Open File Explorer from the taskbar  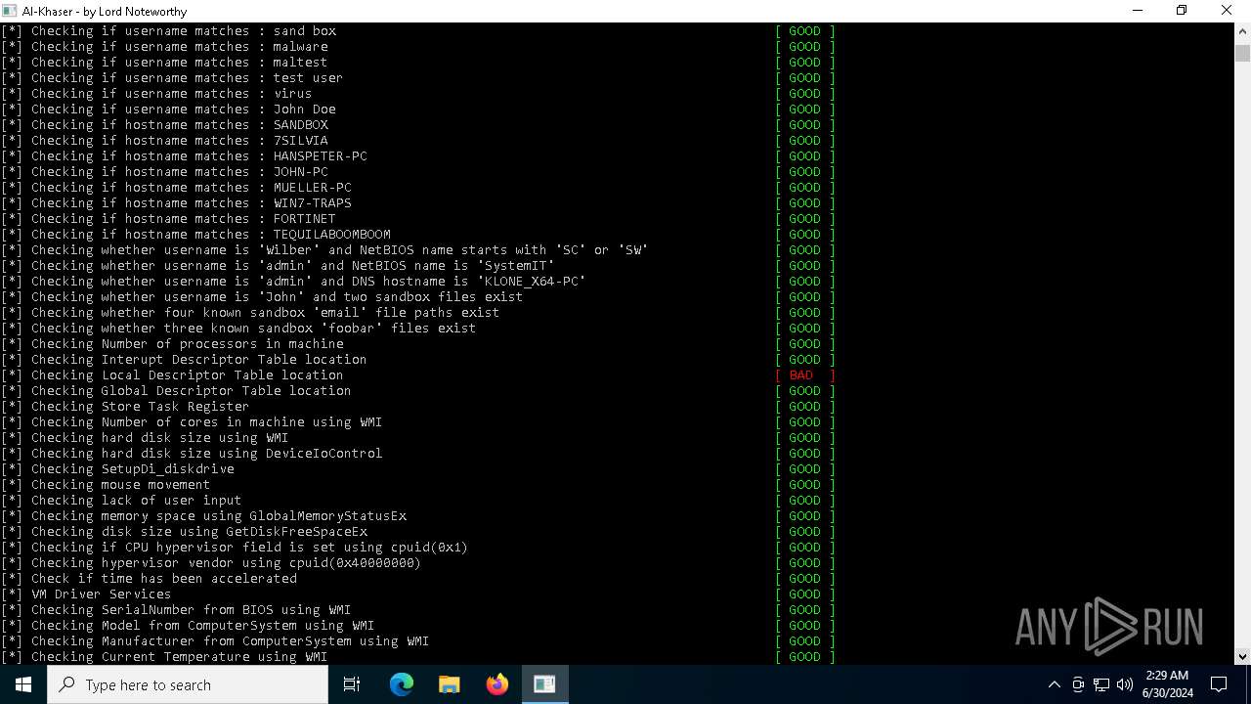(449, 684)
